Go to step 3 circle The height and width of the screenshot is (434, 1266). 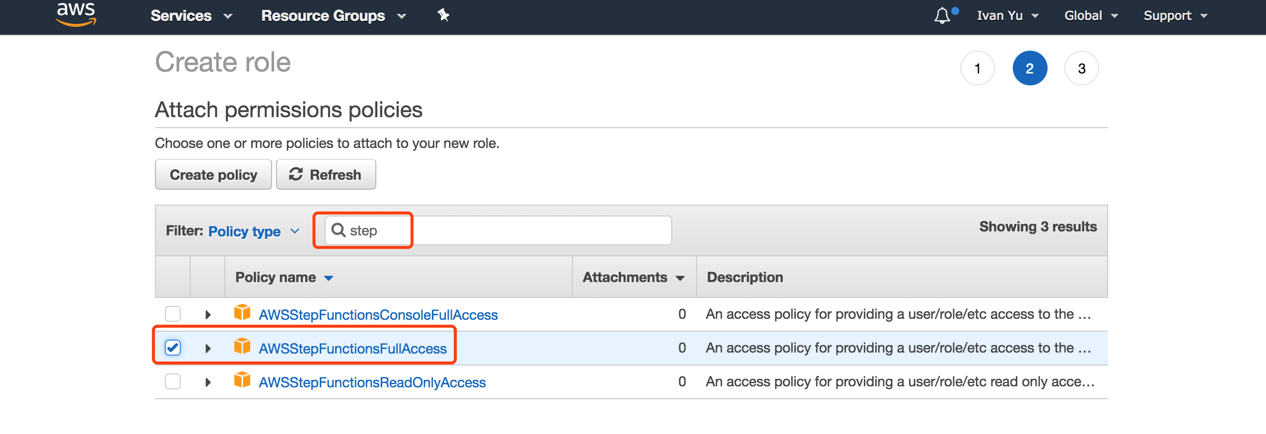(x=1081, y=69)
